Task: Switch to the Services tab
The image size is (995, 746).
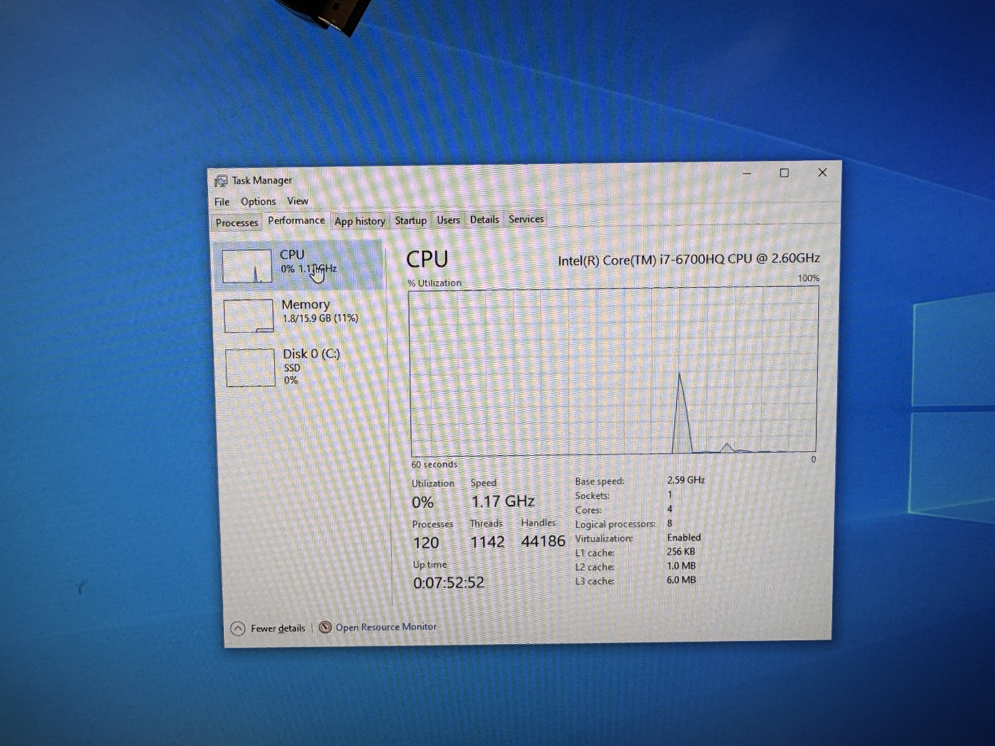Action: [x=526, y=219]
